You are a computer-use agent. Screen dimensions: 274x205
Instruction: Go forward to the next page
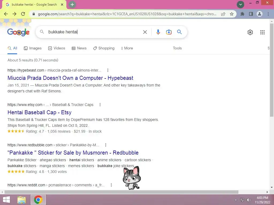click(14, 14)
